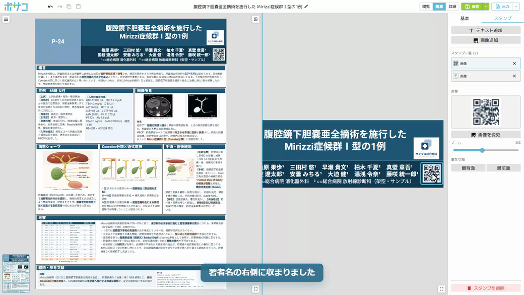Click スタンプを削除 button
Viewport: 524px width, 295px height.
pos(486,288)
